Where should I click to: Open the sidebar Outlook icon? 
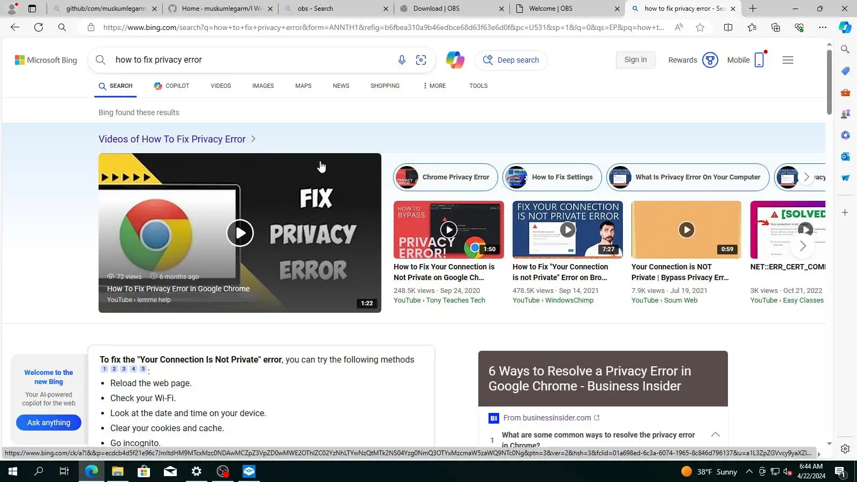tap(845, 156)
